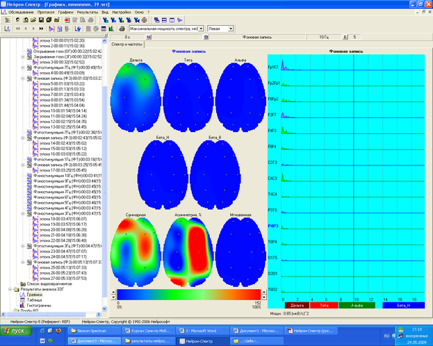The image size is (433, 346).
Task: Click the Fp1F7 channel label
Action: pyautogui.click(x=273, y=67)
